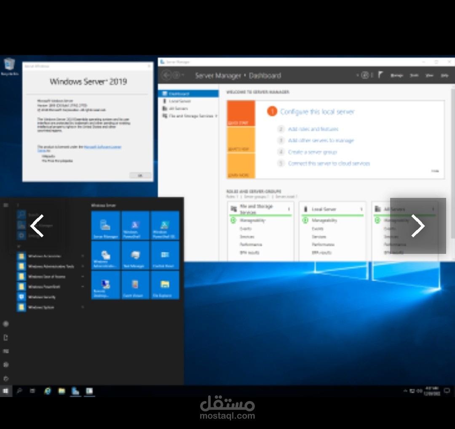Open the Help menu in Server Manager
Viewport: 455px width, 429px height.
(444, 75)
